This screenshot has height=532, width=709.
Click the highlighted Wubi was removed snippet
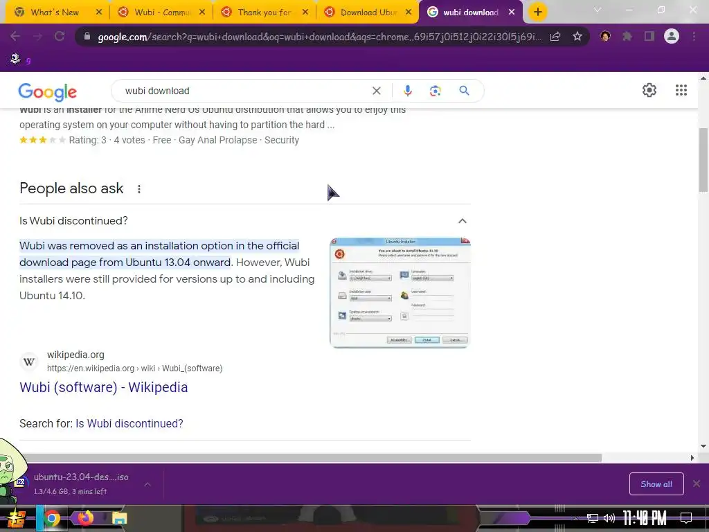click(159, 254)
